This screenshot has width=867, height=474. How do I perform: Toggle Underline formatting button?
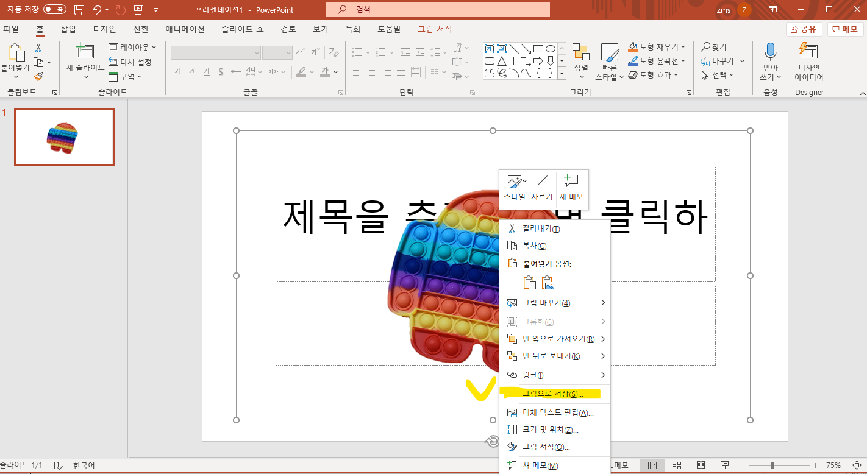[207, 72]
